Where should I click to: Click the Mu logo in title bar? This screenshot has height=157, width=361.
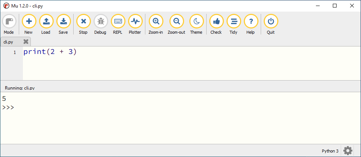coord(6,6)
